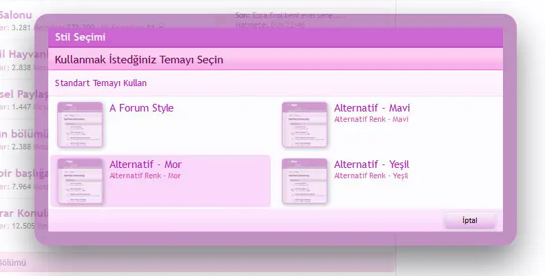The width and height of the screenshot is (545, 276).
Task: Choose the Alternatif - Mor preview thumbnail
Action: point(80,181)
